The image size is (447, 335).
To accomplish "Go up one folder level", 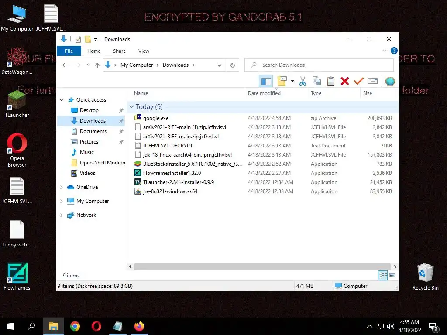I will [97, 65].
